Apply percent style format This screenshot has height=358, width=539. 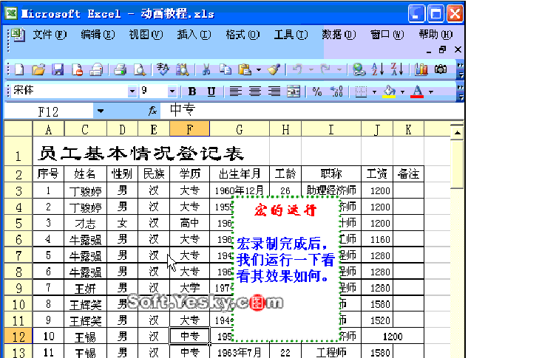click(x=317, y=92)
